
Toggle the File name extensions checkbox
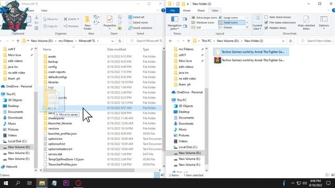(266, 22)
